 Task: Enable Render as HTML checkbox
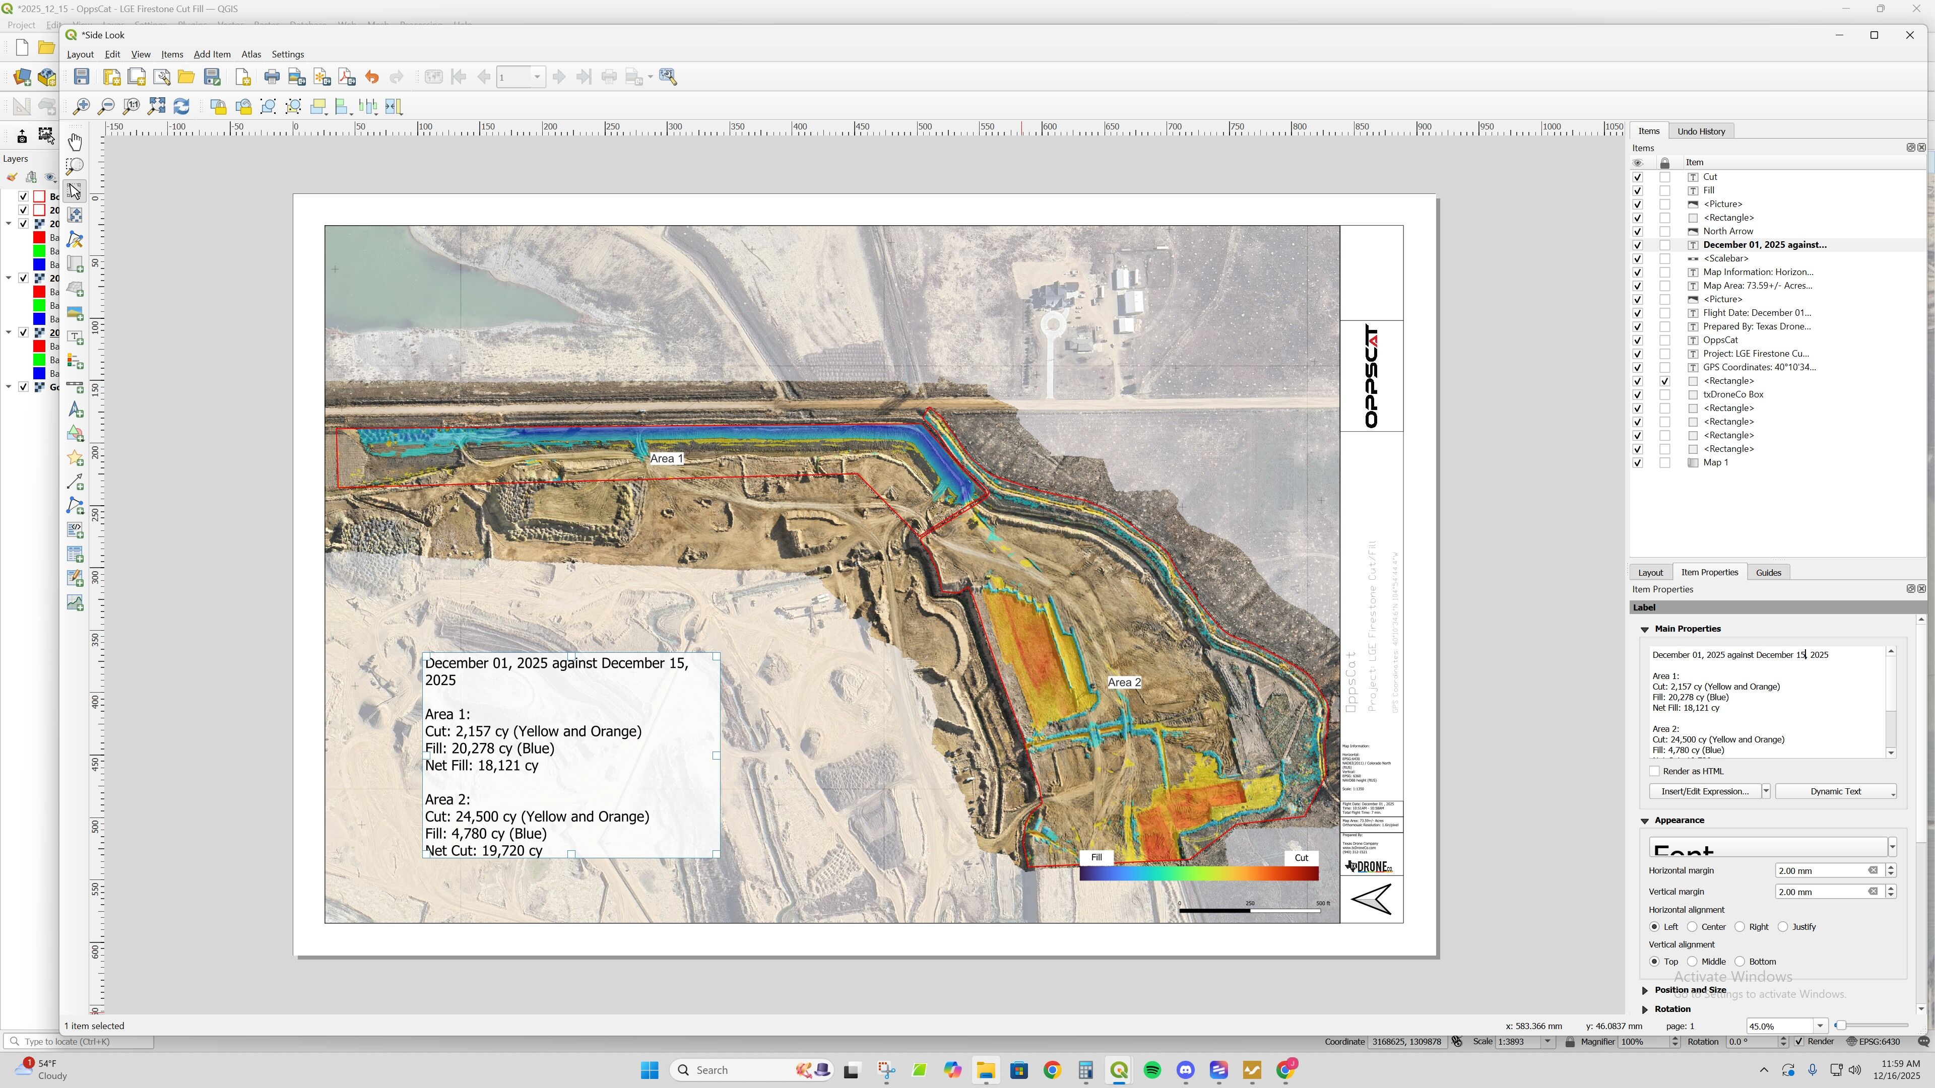coord(1654,771)
